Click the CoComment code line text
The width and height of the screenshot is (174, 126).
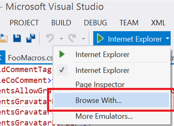26,80
